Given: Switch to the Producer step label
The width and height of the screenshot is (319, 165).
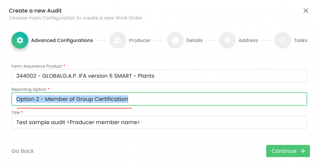Looking at the screenshot, I should (140, 40).
